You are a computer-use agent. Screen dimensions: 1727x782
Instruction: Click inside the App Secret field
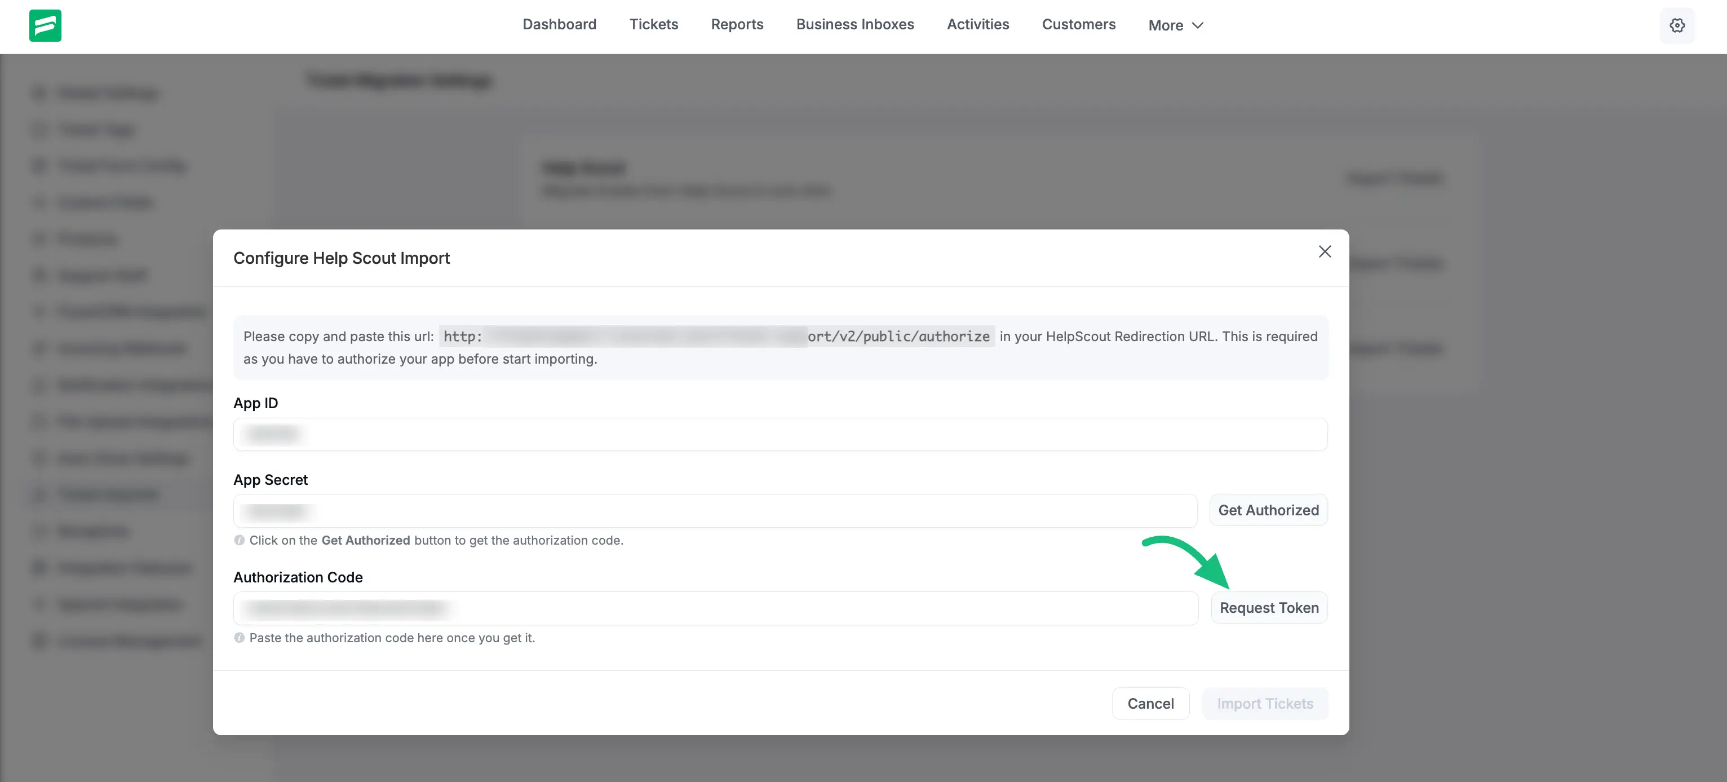point(714,510)
